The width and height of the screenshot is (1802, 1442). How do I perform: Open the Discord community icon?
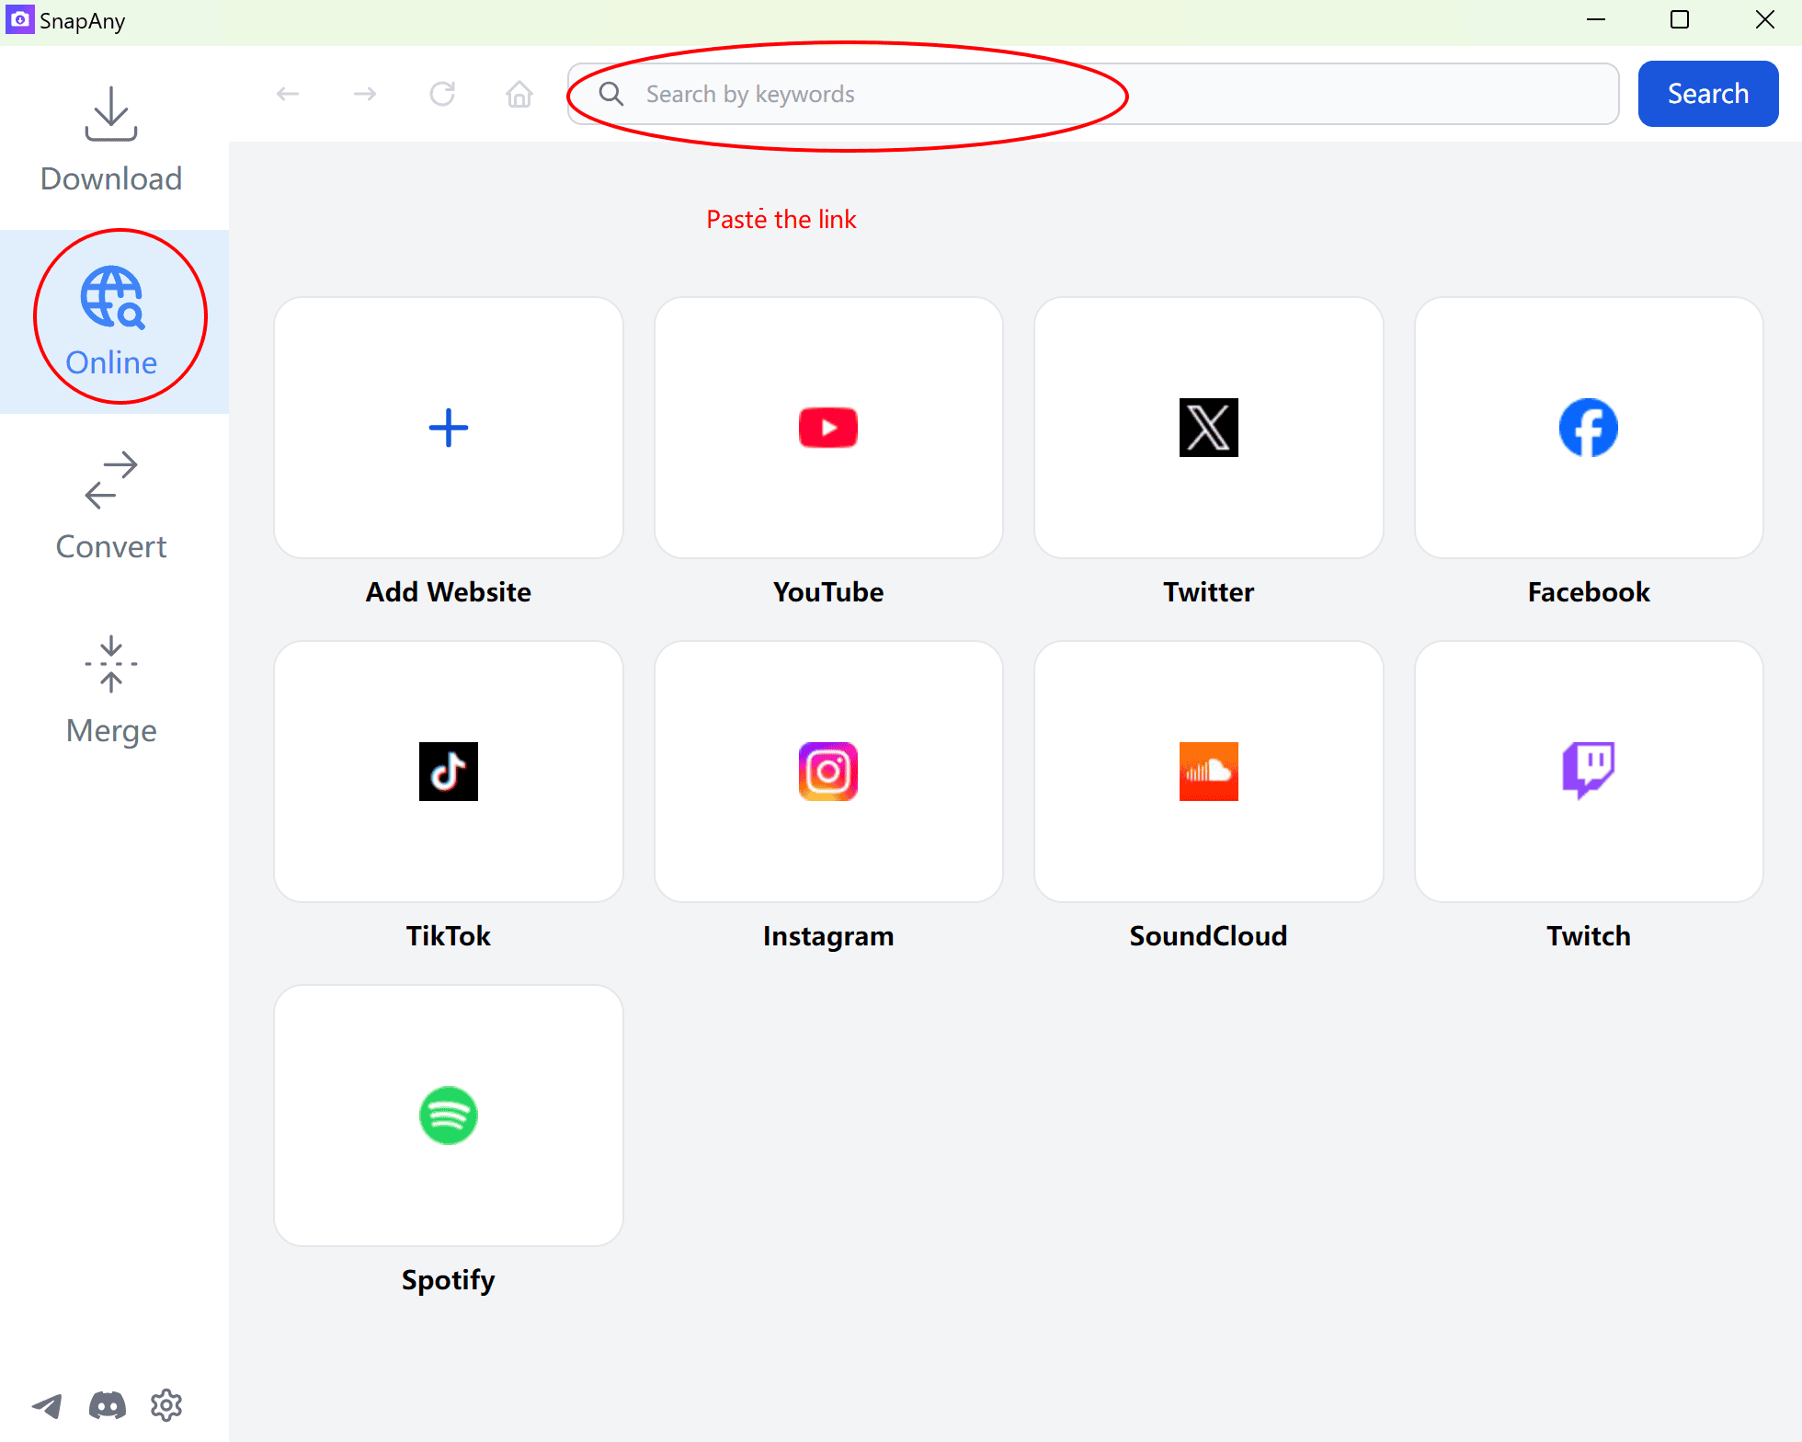[x=108, y=1405]
